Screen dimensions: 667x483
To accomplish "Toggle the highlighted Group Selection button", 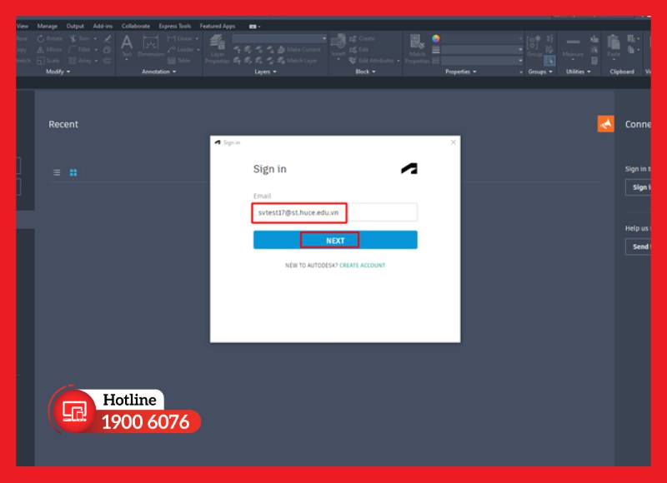I will pos(549,61).
